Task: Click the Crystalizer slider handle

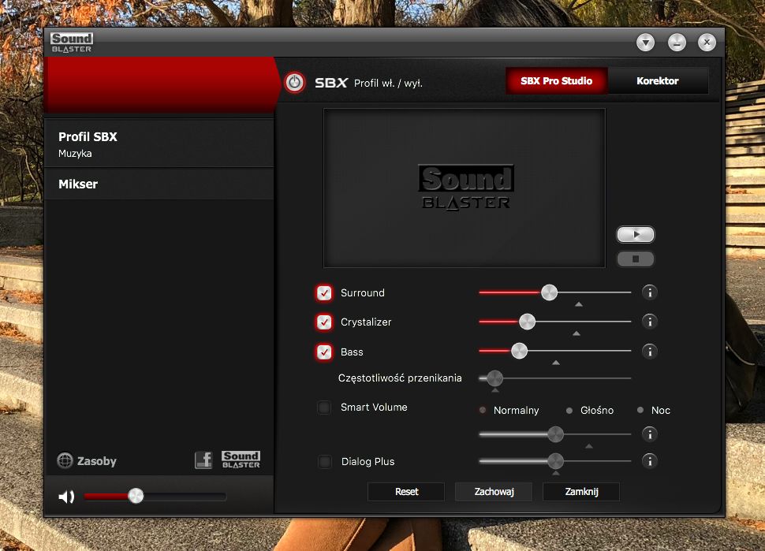Action: tap(527, 322)
